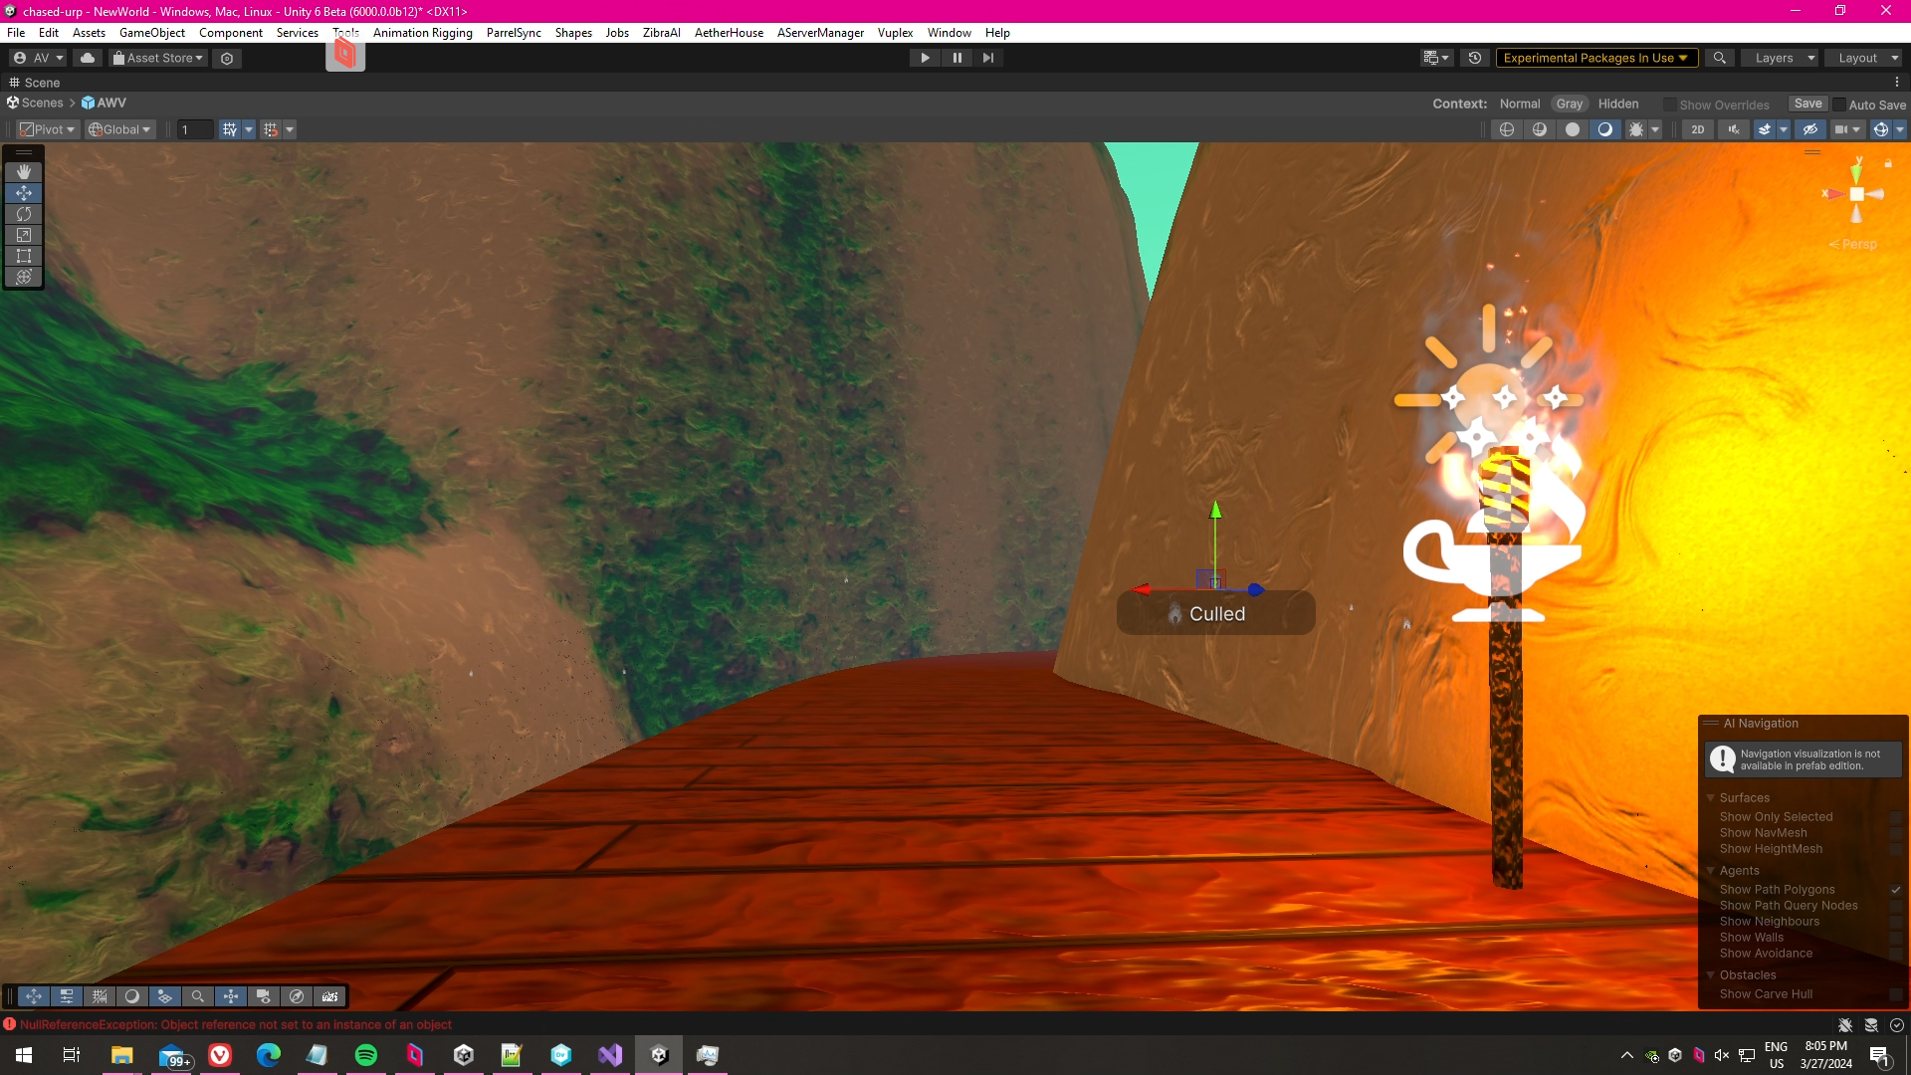
Task: Click the Save prefab button
Action: point(1807,104)
